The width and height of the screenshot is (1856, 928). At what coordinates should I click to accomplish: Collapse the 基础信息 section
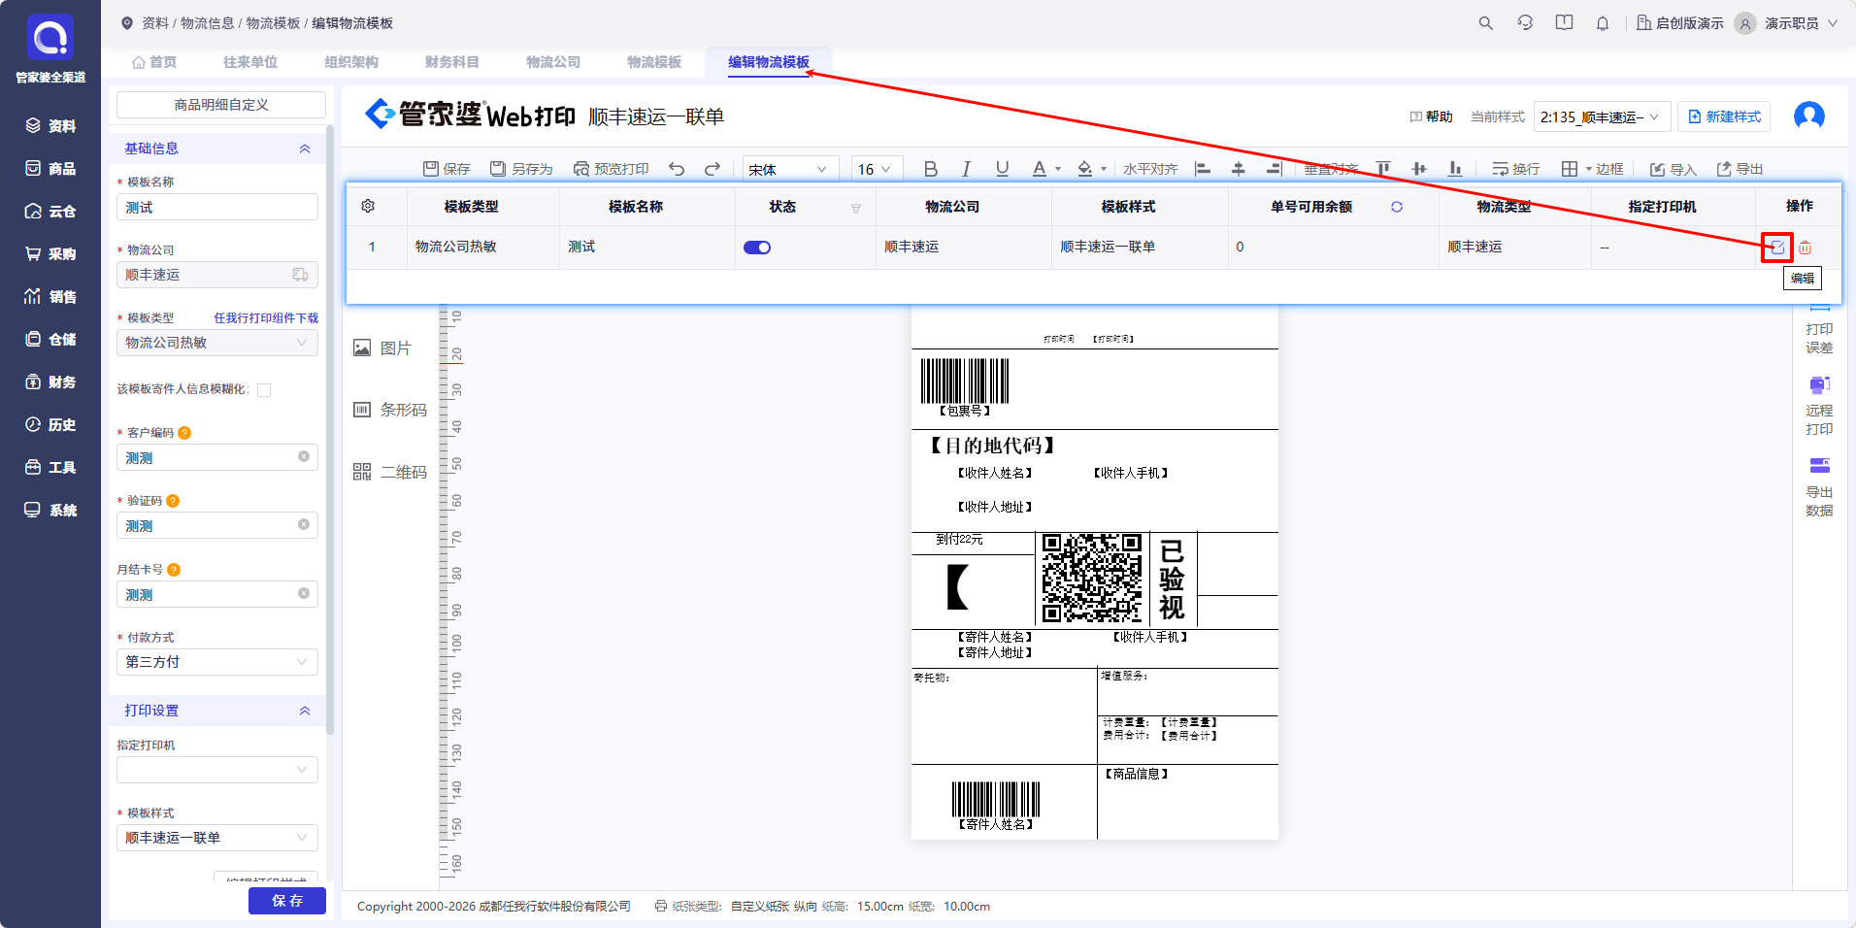coord(305,149)
